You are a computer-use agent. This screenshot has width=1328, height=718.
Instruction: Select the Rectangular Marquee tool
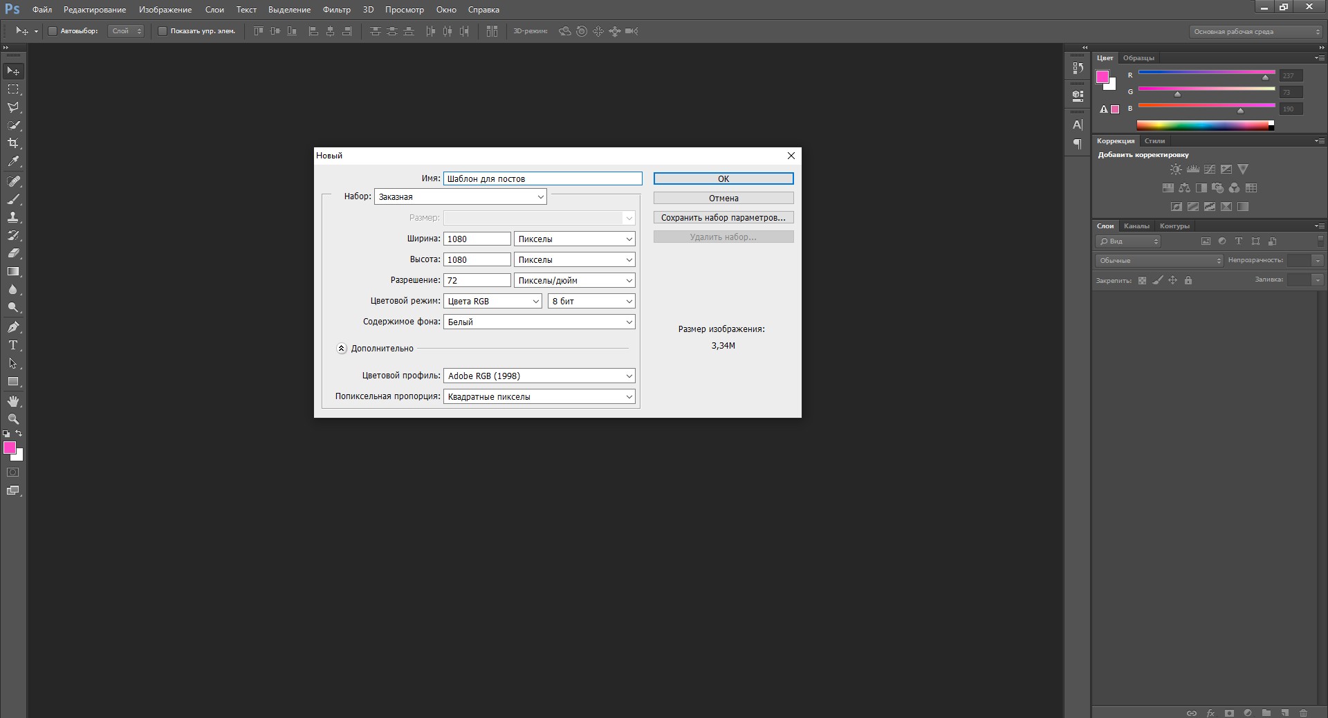[x=13, y=89]
